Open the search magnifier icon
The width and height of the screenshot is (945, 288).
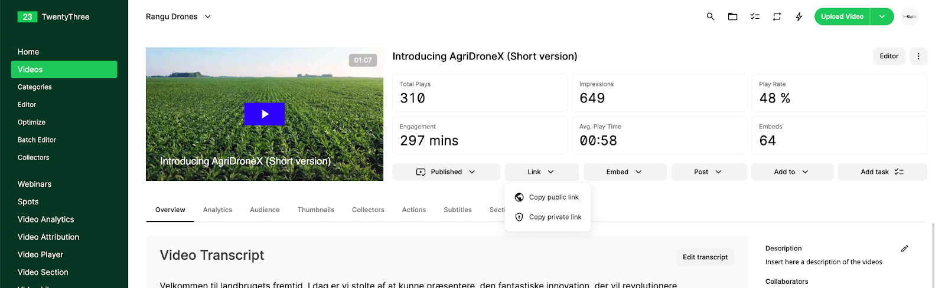click(x=711, y=16)
